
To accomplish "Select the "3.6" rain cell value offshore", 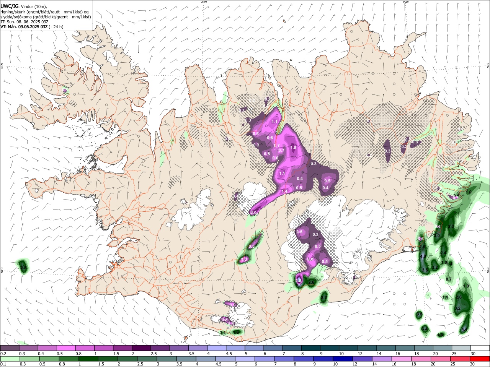I will coord(419,314).
